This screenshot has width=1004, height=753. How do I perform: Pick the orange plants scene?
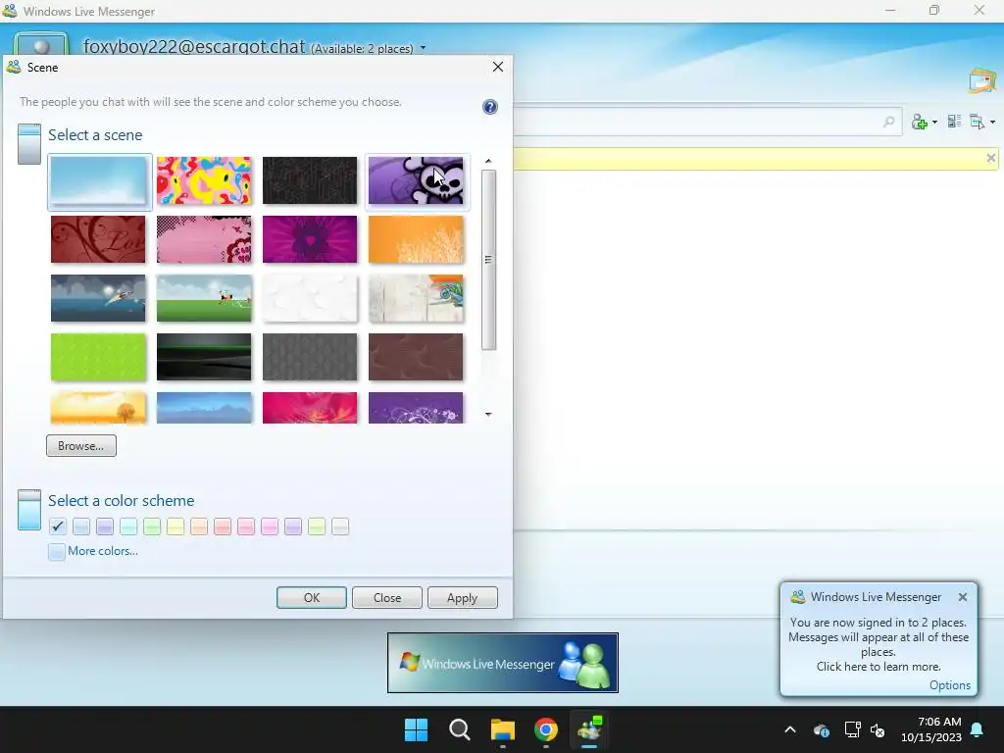pos(416,239)
